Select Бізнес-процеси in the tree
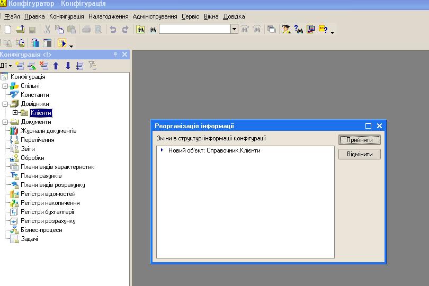This screenshot has width=429, height=286. (x=41, y=230)
